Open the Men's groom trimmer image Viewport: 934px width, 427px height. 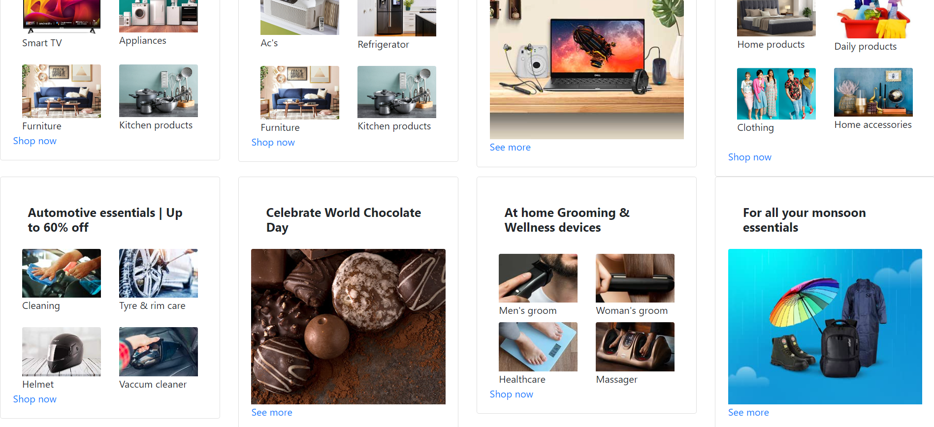click(538, 278)
